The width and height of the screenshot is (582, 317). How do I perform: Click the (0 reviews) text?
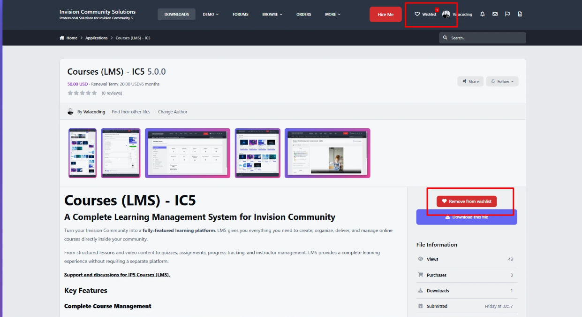click(x=112, y=93)
